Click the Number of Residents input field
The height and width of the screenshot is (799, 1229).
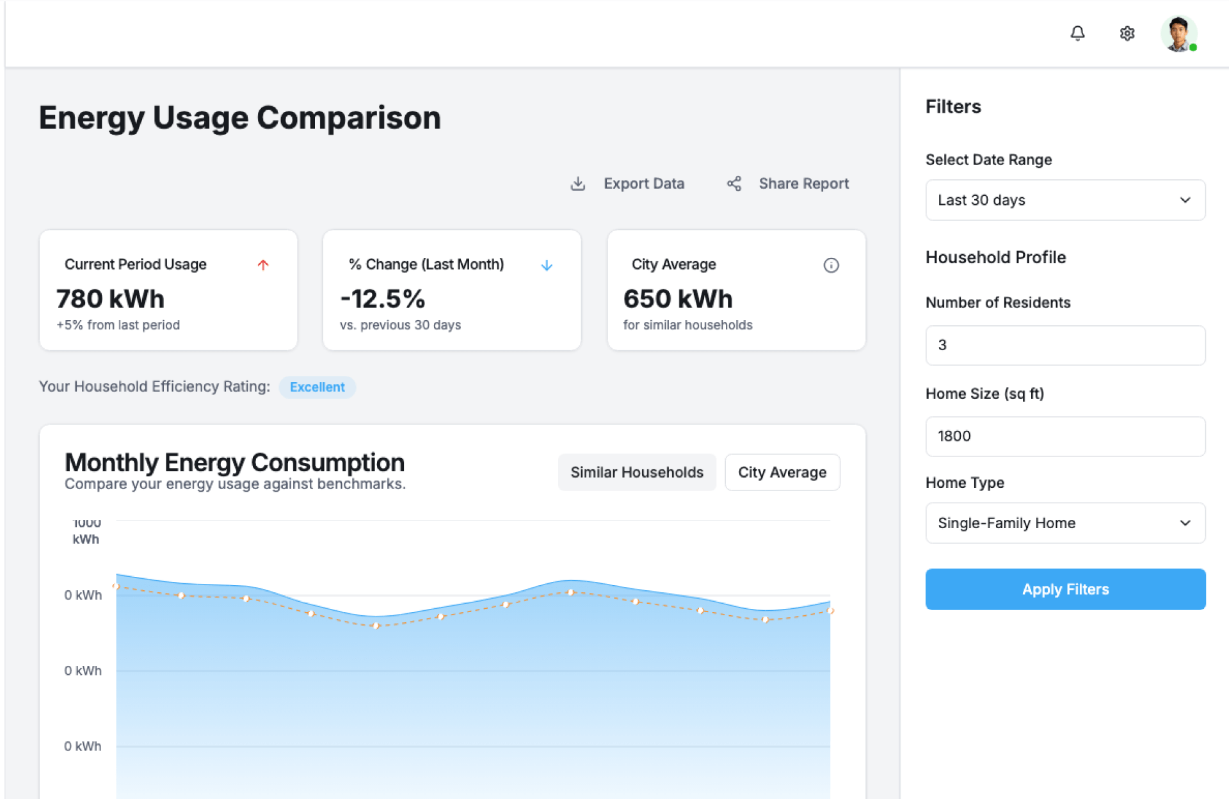coord(1065,346)
